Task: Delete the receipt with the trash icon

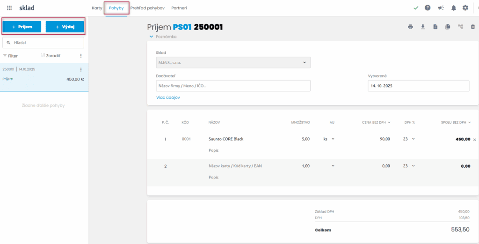Action: [x=473, y=27]
